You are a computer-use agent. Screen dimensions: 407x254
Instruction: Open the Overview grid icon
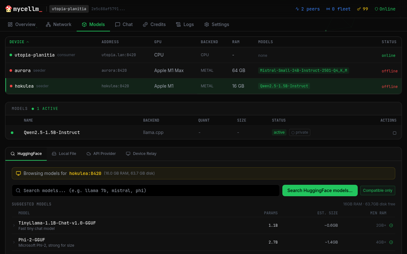[x=10, y=24]
